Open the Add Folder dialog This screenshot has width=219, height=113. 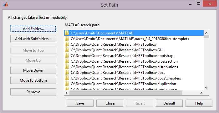coord(33,28)
